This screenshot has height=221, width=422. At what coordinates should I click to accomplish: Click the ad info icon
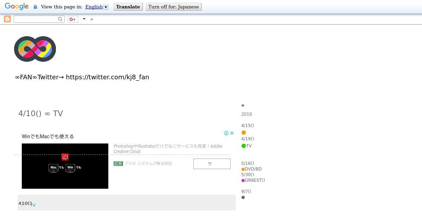click(226, 133)
